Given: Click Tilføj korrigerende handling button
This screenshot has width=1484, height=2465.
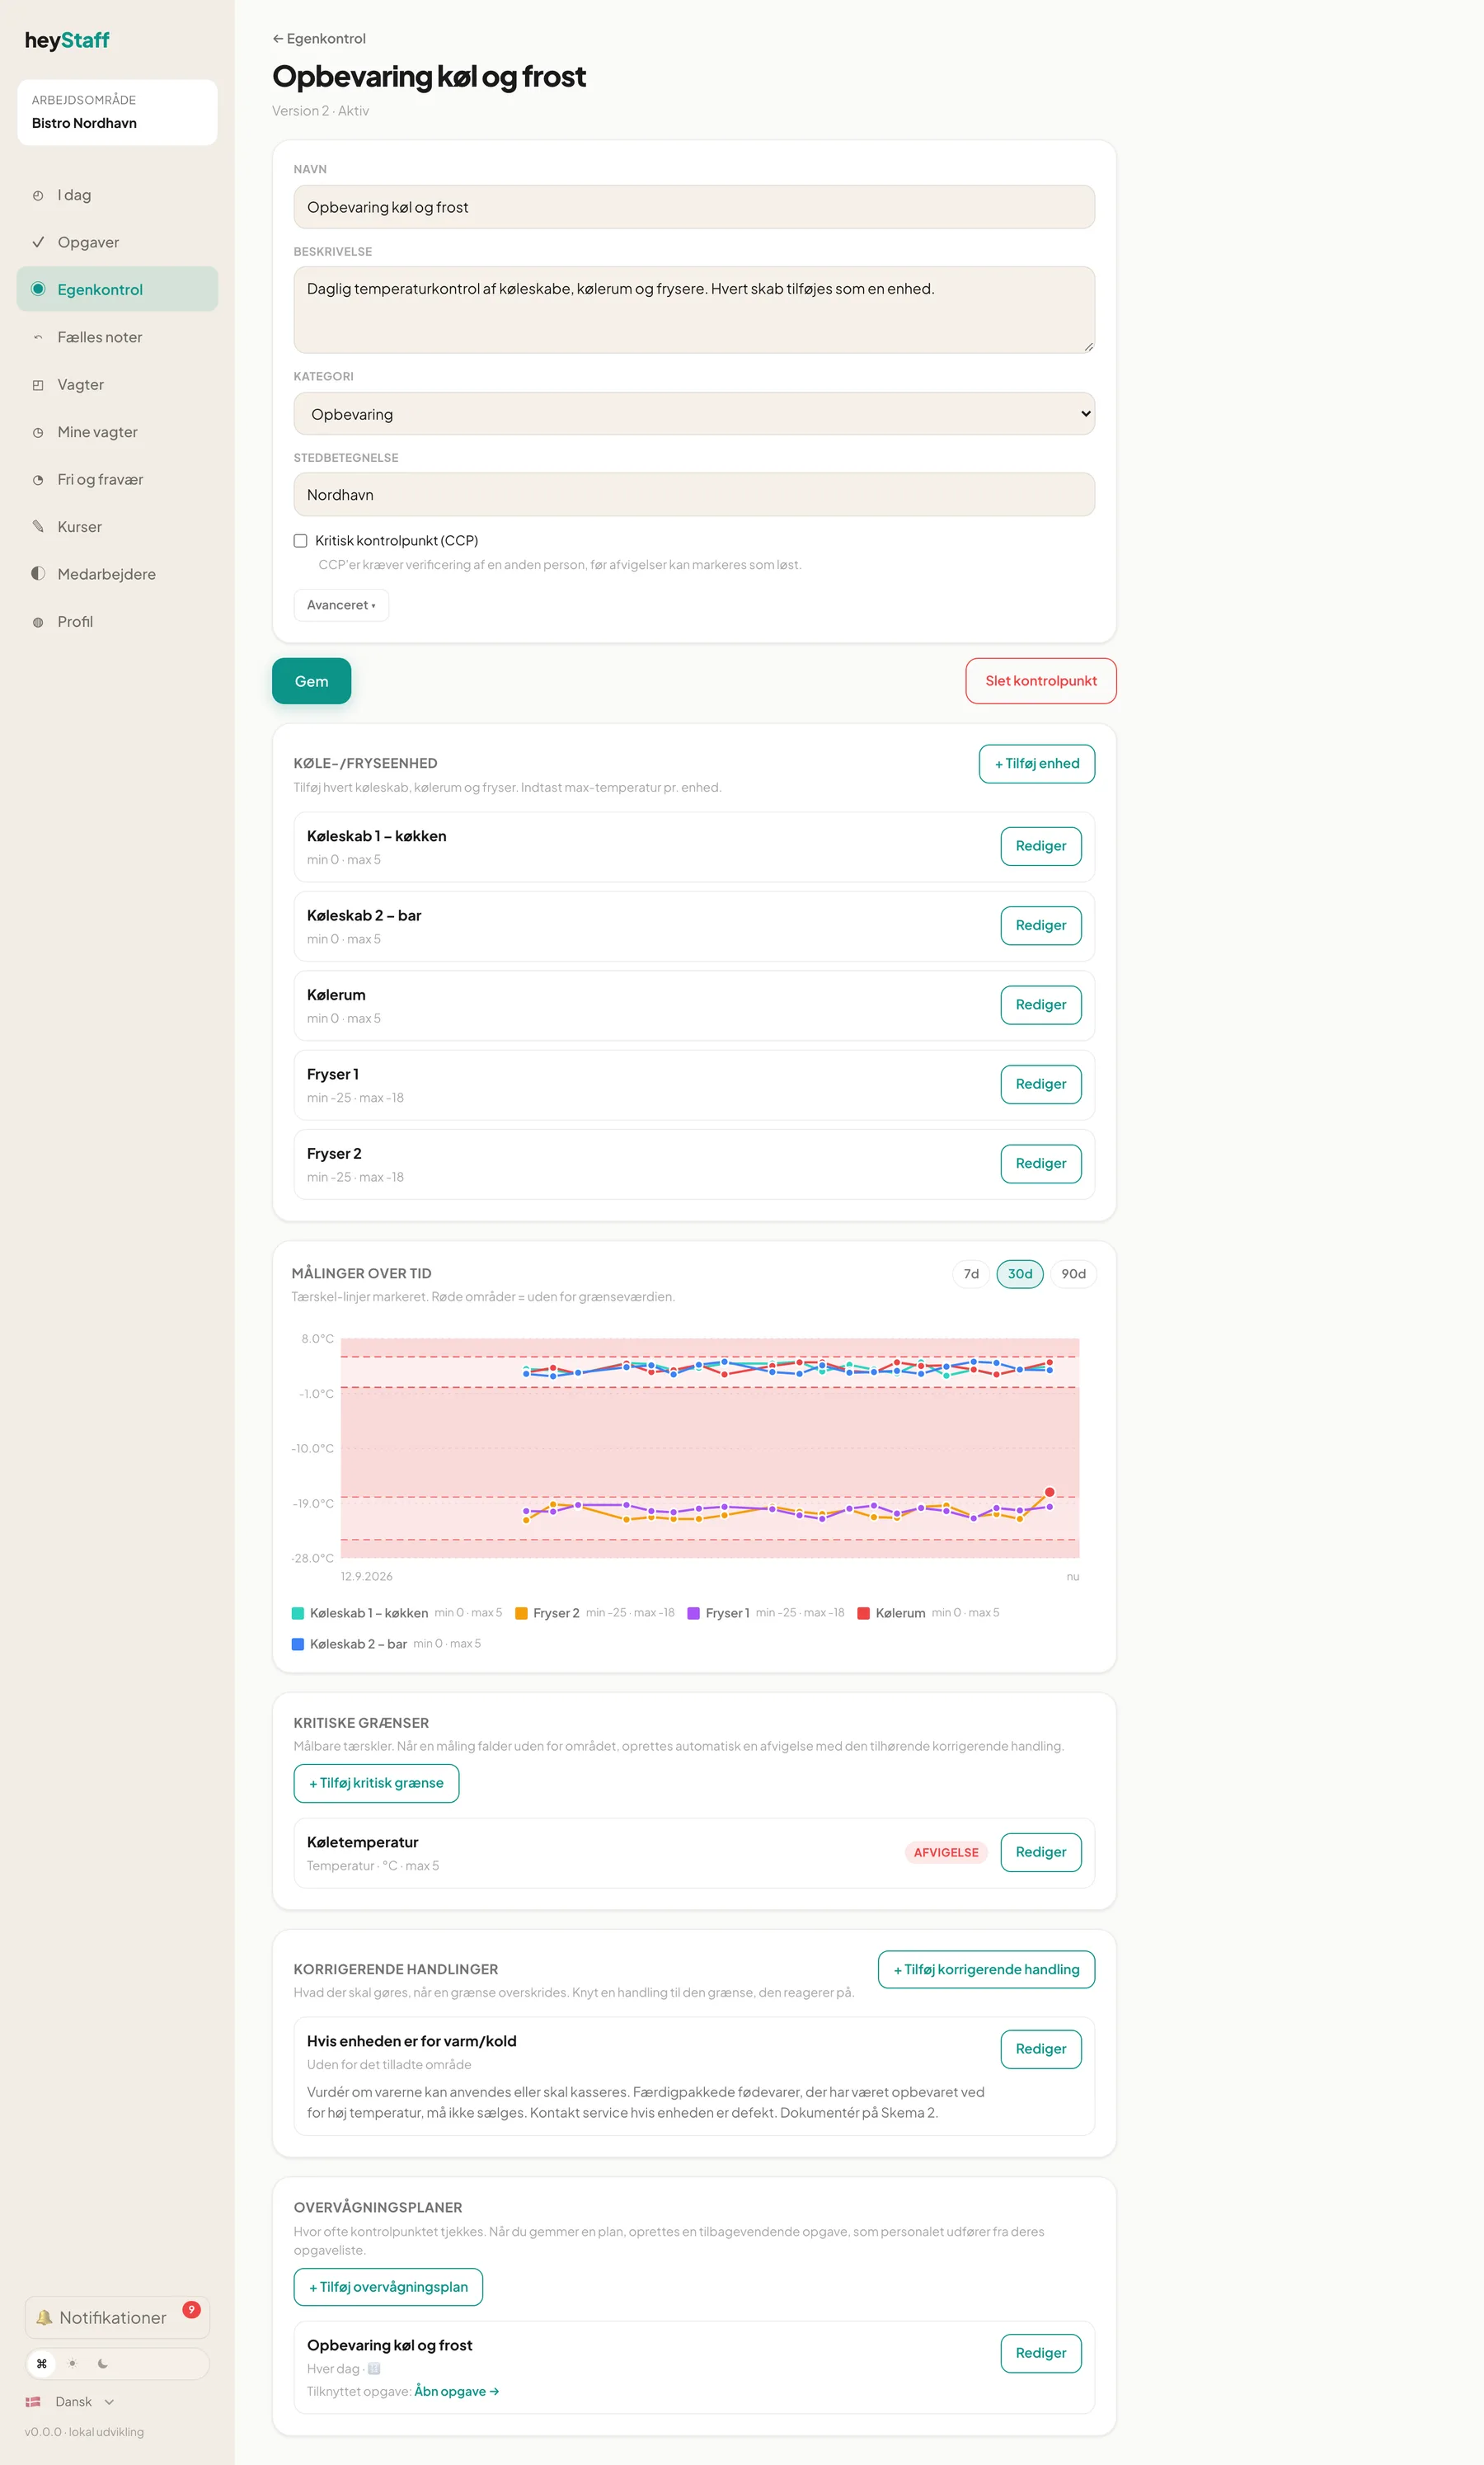Looking at the screenshot, I should tap(986, 1970).
